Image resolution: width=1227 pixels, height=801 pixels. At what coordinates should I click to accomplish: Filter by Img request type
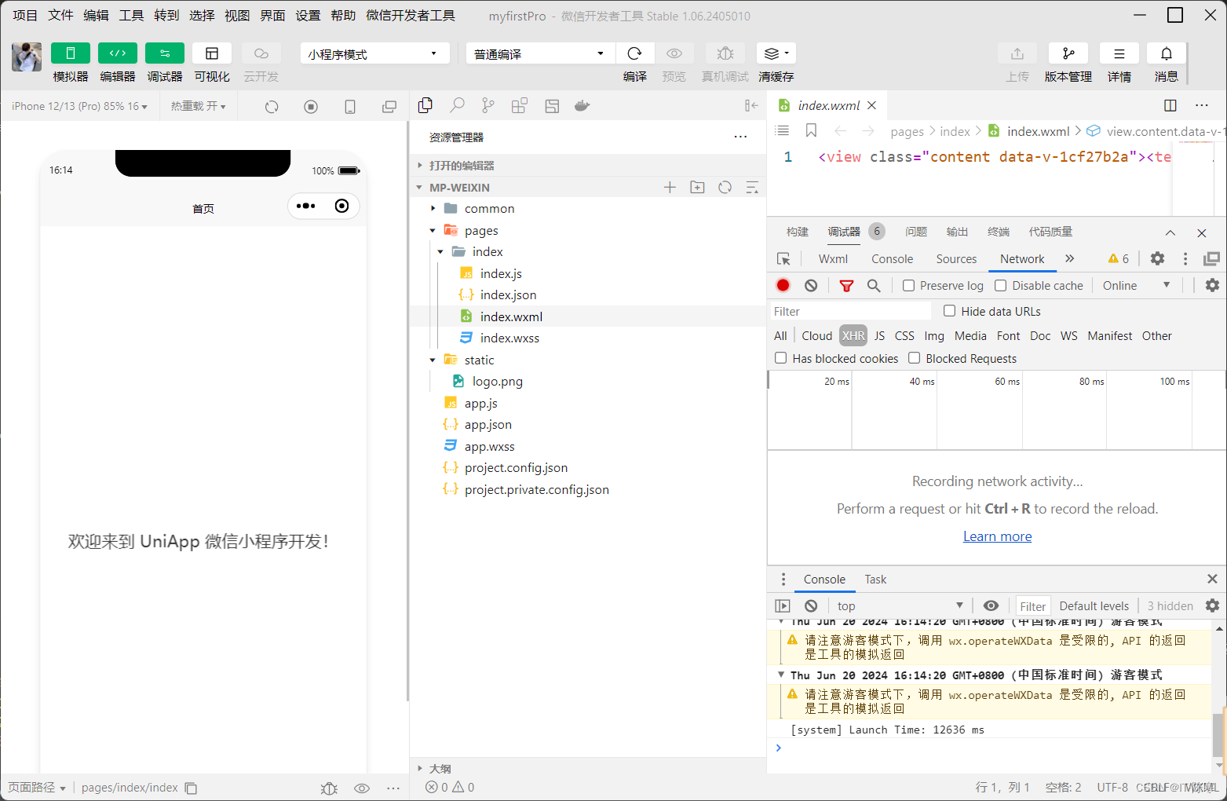[934, 335]
